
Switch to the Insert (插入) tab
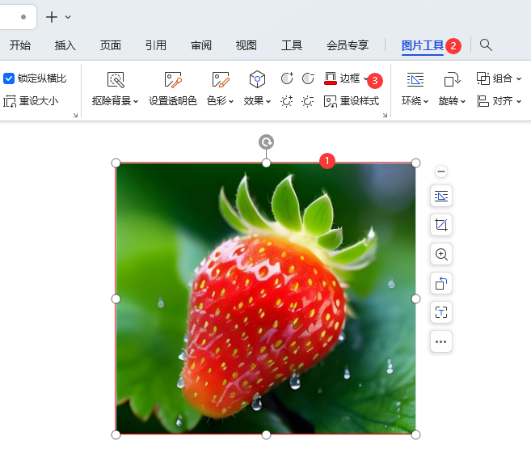point(65,45)
